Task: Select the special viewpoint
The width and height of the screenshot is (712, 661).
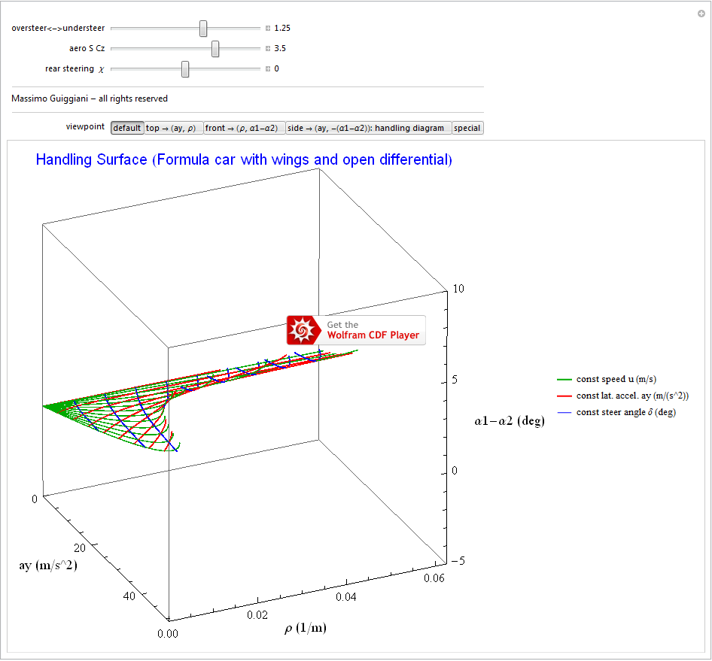Action: [x=467, y=128]
